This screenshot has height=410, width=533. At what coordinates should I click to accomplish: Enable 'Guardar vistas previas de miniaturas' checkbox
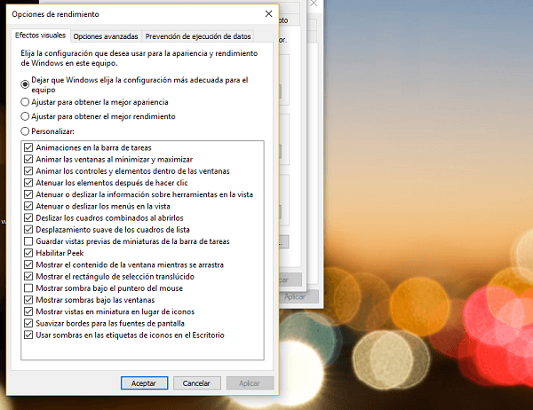[x=29, y=241]
